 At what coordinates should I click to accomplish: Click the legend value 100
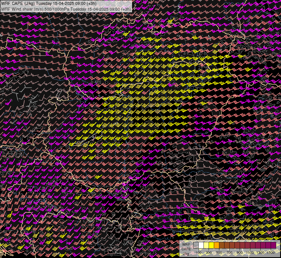(198, 253)
